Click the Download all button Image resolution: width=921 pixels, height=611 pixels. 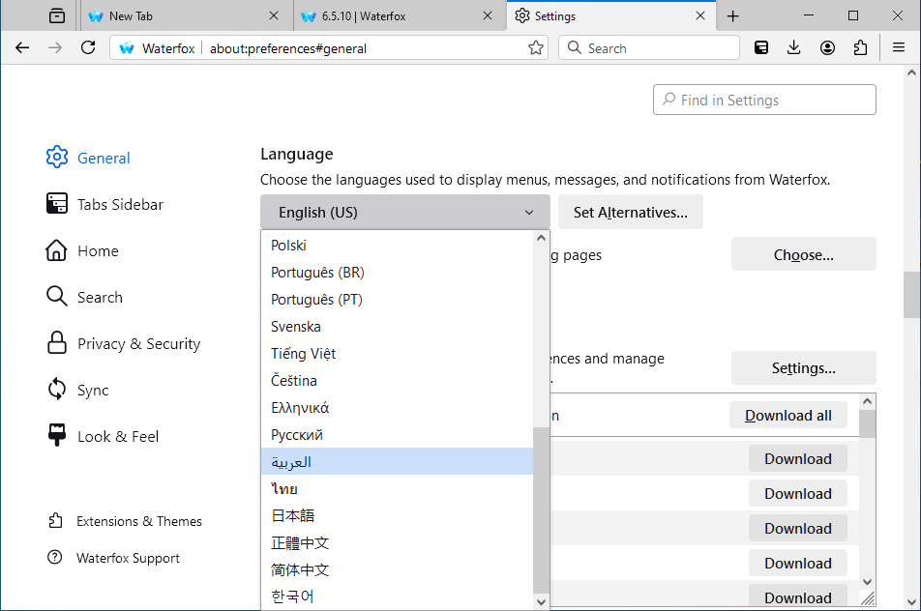click(x=788, y=415)
